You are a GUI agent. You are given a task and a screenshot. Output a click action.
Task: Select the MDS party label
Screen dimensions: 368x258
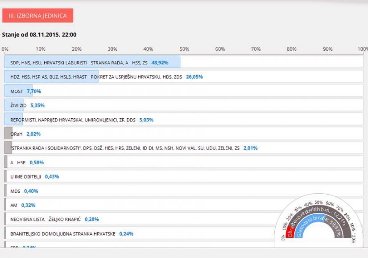[x=15, y=191]
